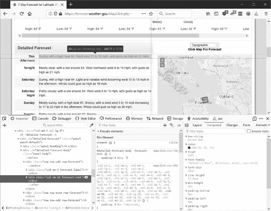Open a new browser tab
Screen dimensions: 271x211
pos(71,4)
